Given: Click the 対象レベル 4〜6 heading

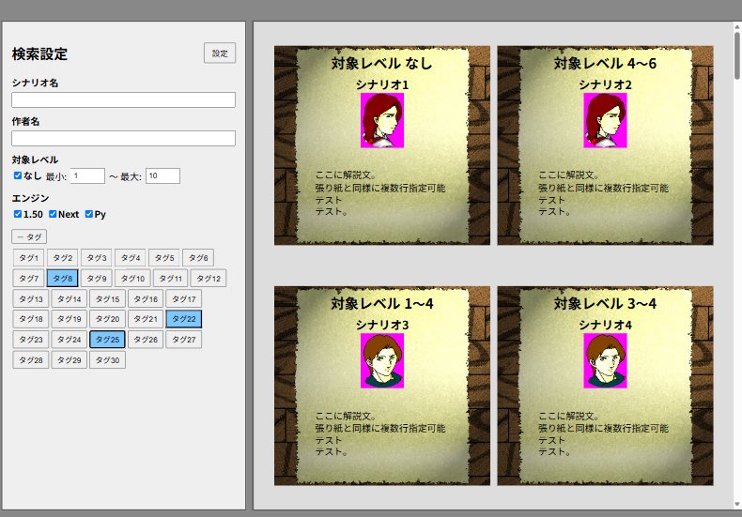Looking at the screenshot, I should point(605,63).
